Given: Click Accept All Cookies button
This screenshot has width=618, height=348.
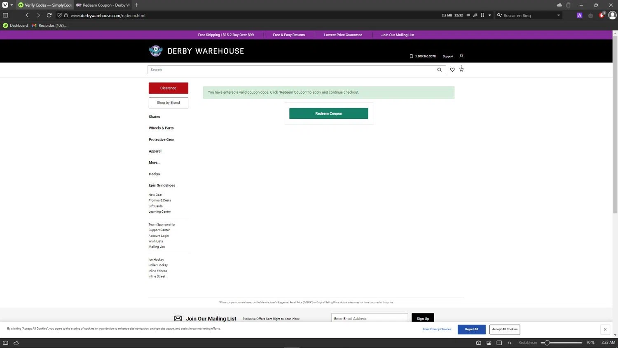Looking at the screenshot, I should [x=505, y=329].
